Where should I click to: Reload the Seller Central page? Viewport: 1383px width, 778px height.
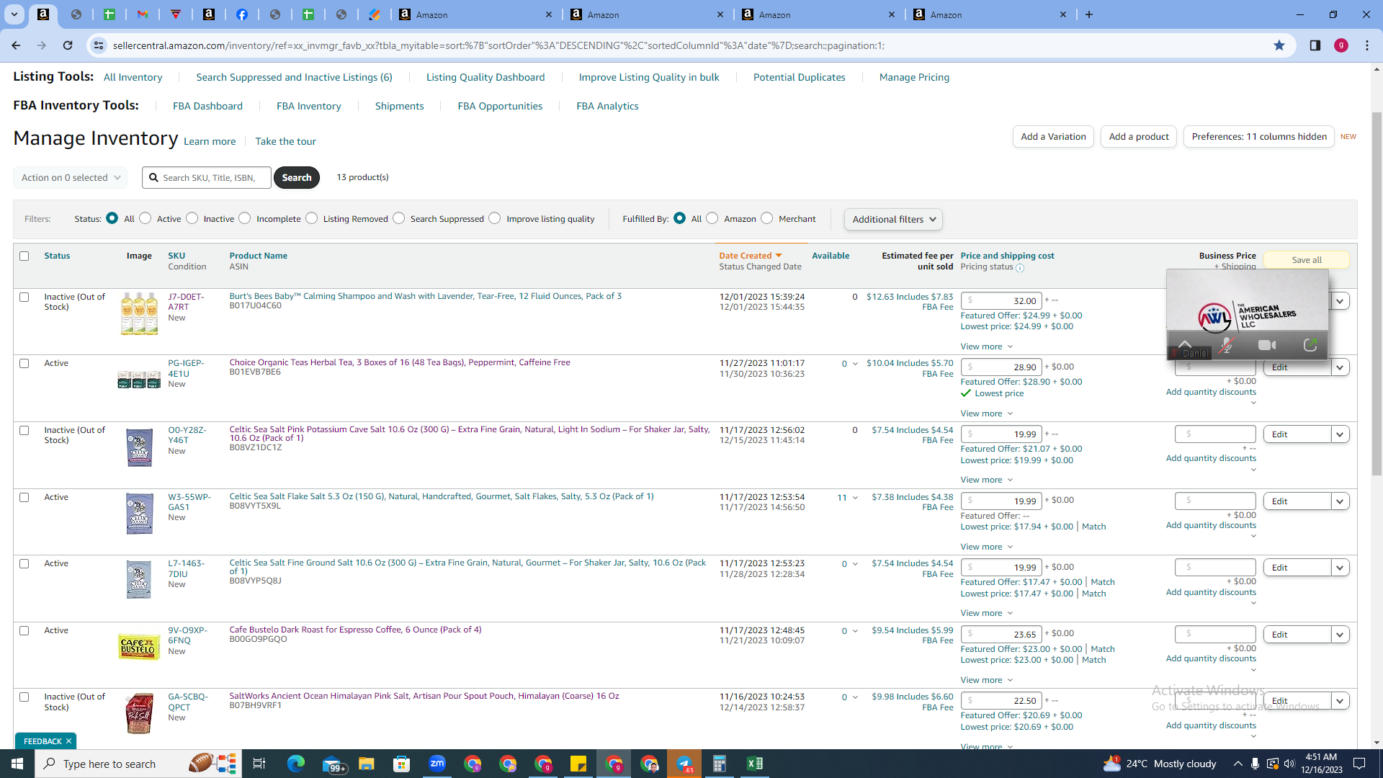coord(68,45)
